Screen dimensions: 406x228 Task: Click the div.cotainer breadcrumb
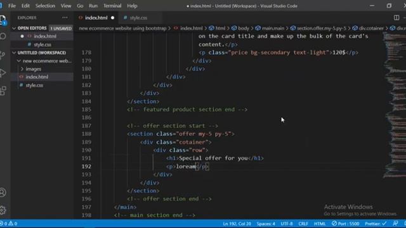(370, 28)
